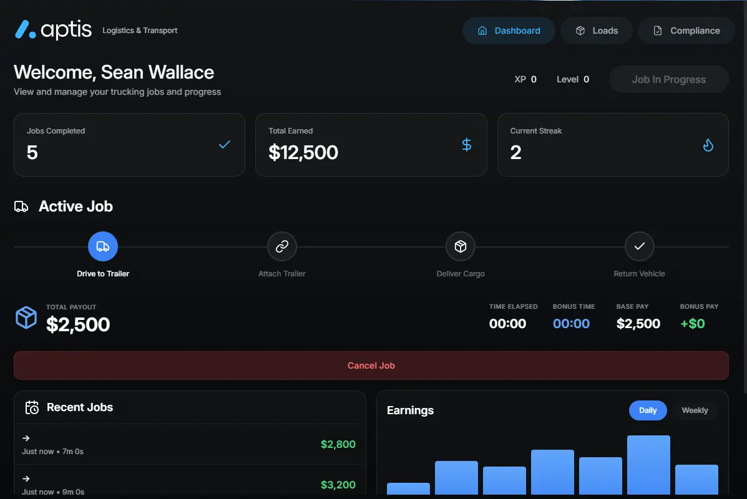Go to the Loads tab

(596, 31)
